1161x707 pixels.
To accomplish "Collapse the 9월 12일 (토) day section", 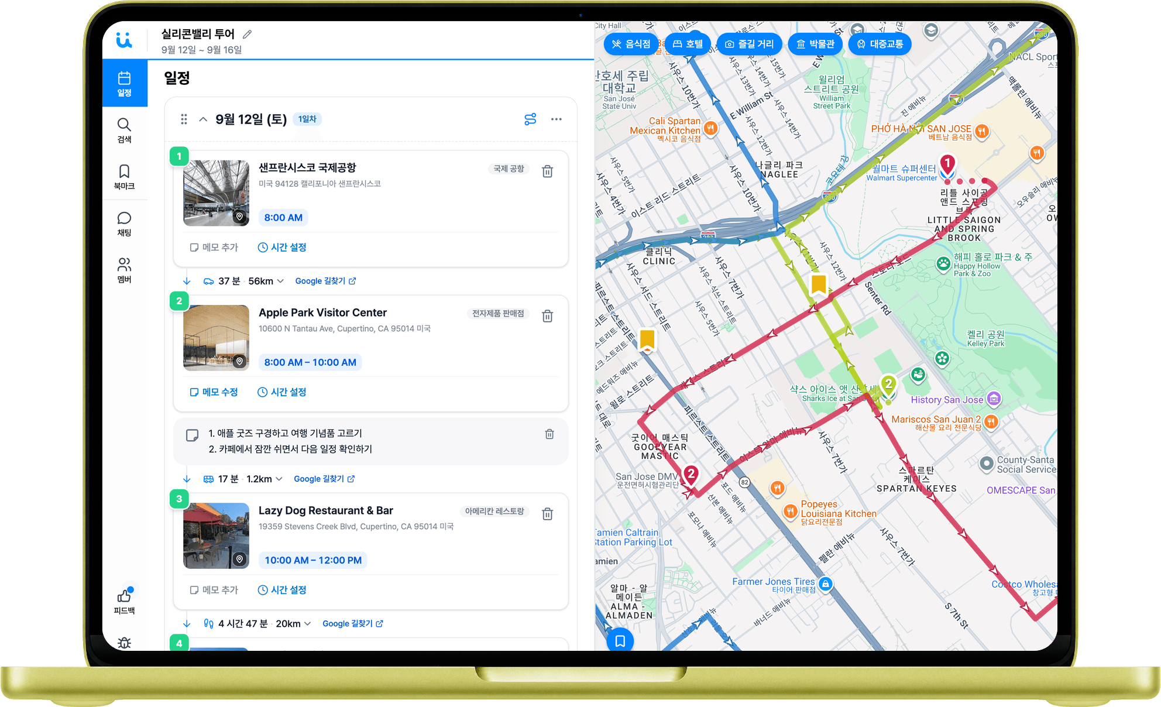I will (x=203, y=119).
